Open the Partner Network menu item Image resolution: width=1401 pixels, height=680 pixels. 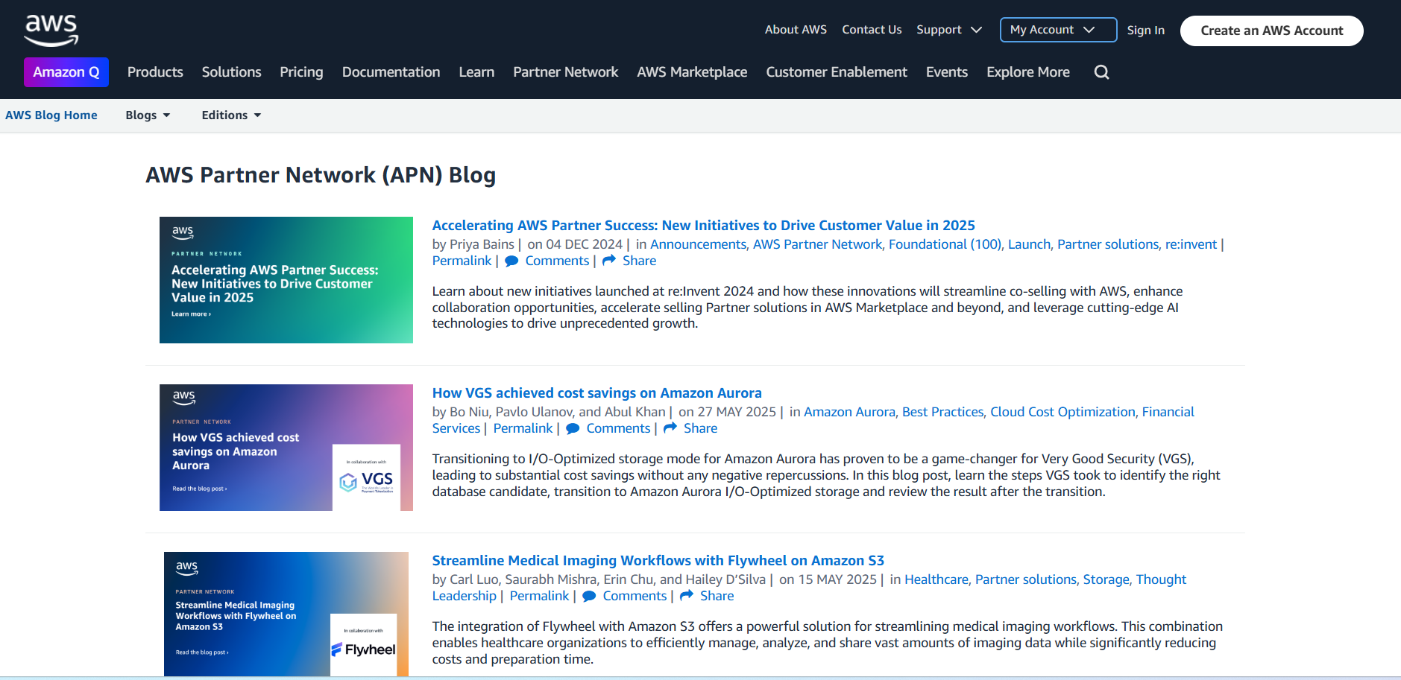[x=565, y=72]
